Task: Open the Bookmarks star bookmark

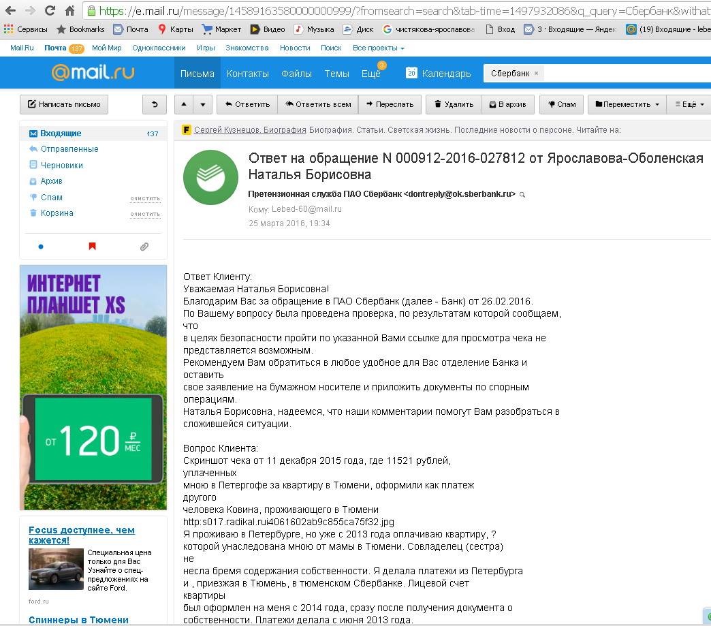Action: pos(80,29)
